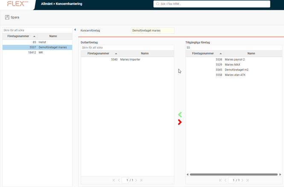Select Maries Importer in Dotterföretag list
Viewport: 284px width, 187px height.
click(130, 59)
